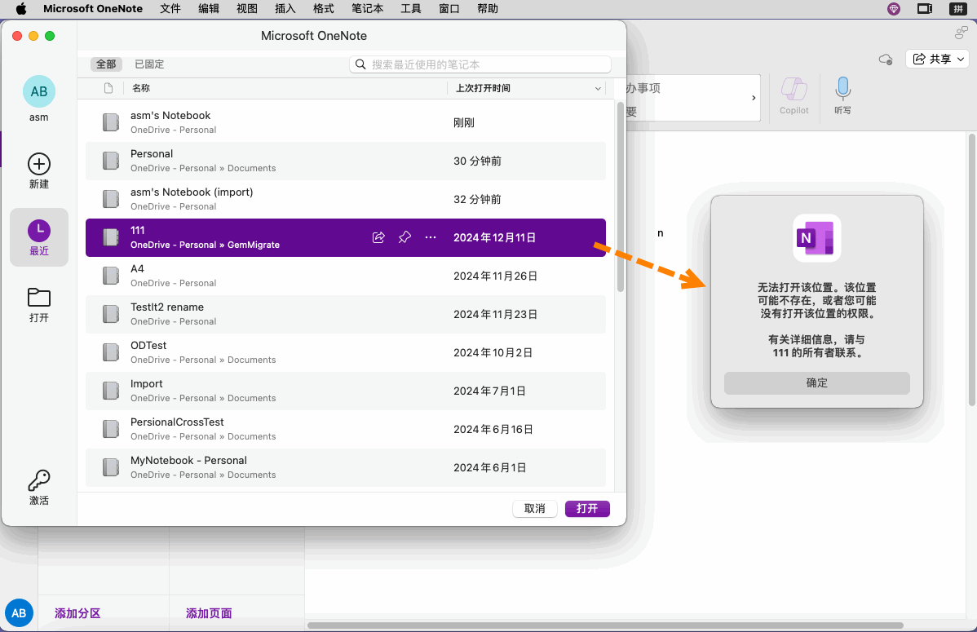Switch to the 已固定 tab
This screenshot has height=632, width=977.
[149, 64]
